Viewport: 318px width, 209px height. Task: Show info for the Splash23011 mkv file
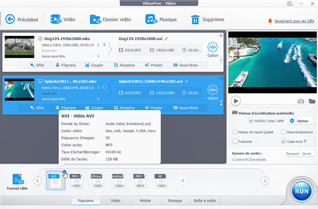(x=40, y=81)
